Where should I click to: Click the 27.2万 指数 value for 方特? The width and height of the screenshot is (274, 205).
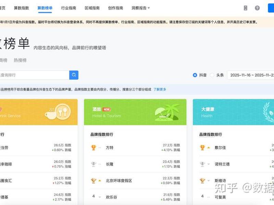172,145
